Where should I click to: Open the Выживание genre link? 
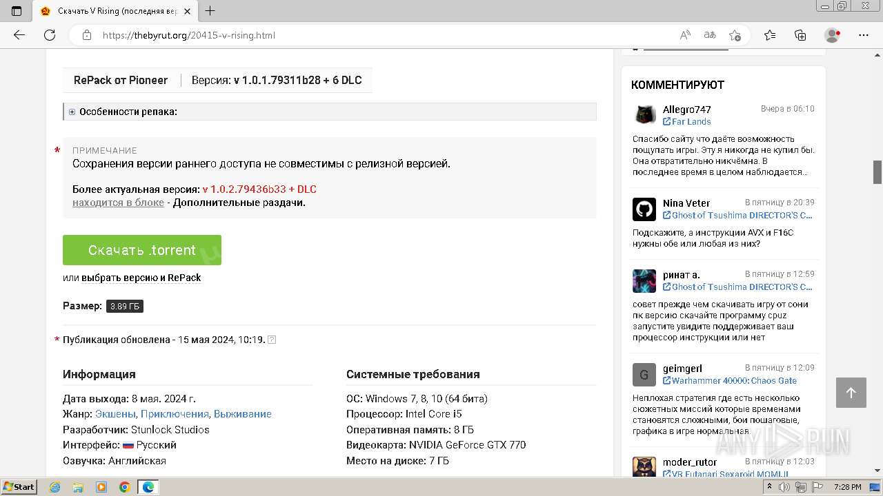pyautogui.click(x=243, y=414)
